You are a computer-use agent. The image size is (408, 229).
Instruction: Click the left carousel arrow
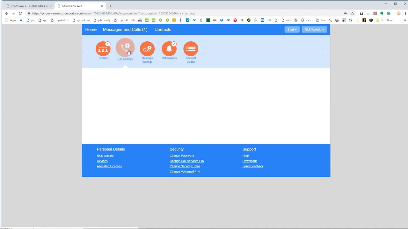[87, 52]
